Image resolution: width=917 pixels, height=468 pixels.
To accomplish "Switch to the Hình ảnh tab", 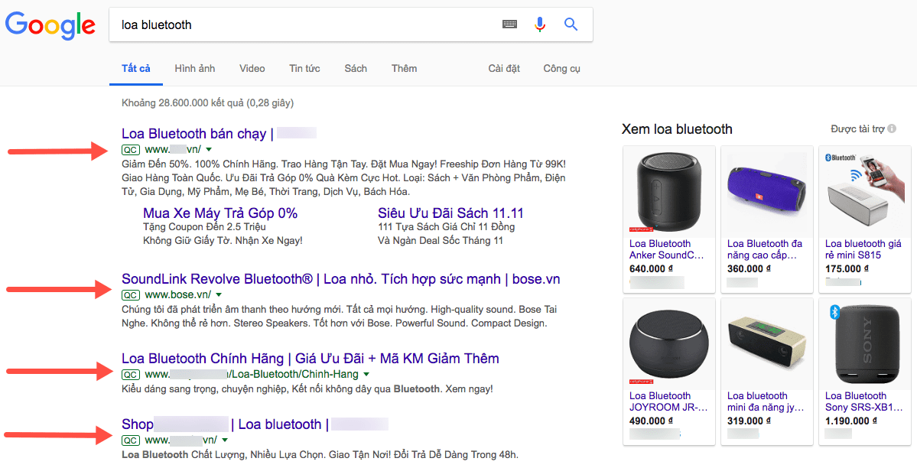I will point(195,69).
